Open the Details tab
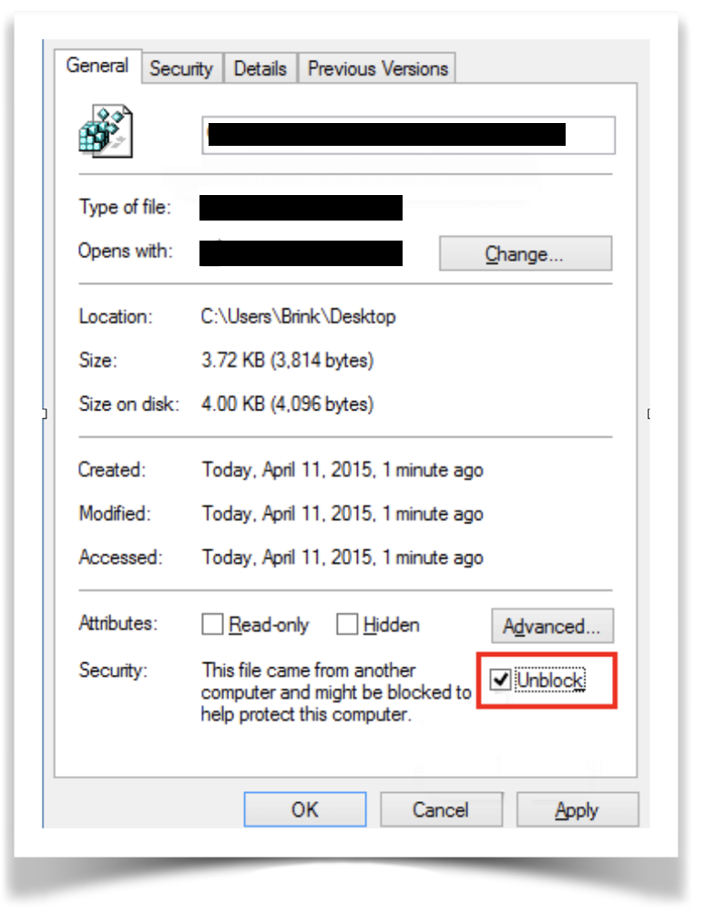Image resolution: width=705 pixels, height=915 pixels. click(x=261, y=69)
